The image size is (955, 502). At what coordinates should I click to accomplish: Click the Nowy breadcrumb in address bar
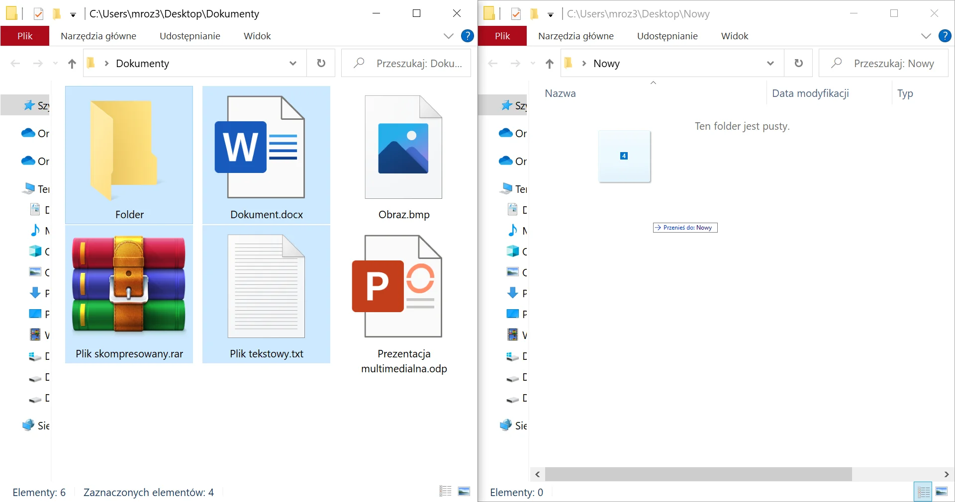tap(606, 63)
